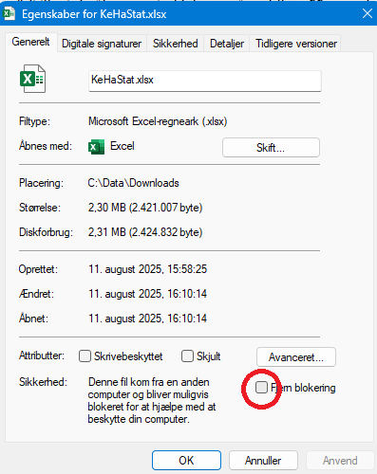This screenshot has width=377, height=474.
Task: Enable the Fjern blokering checkbox
Action: coord(261,387)
